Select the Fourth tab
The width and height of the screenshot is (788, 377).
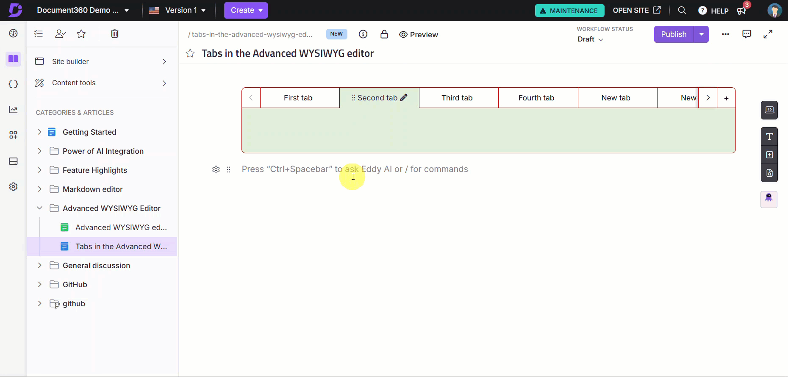(x=538, y=98)
